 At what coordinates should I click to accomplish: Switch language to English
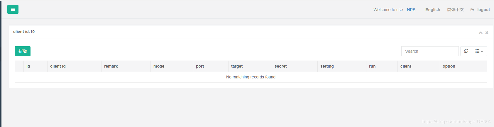[433, 10]
